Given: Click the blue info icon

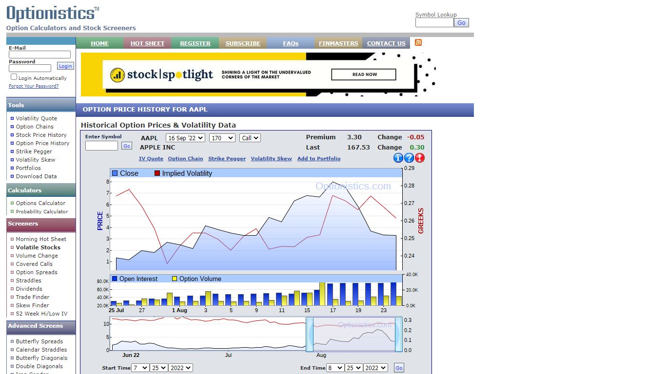Looking at the screenshot, I should (398, 158).
